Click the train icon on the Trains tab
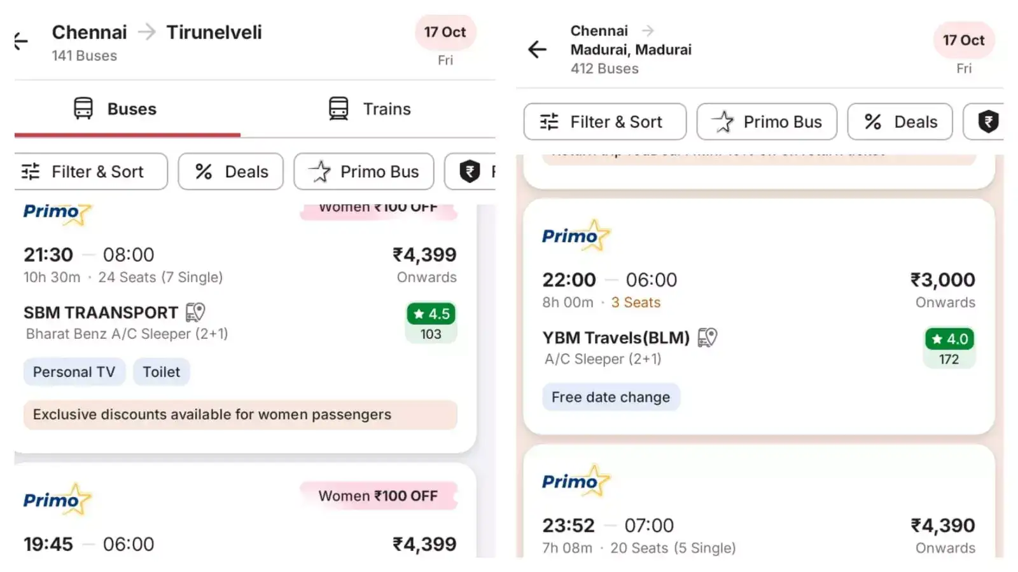1018x572 pixels. pyautogui.click(x=338, y=109)
